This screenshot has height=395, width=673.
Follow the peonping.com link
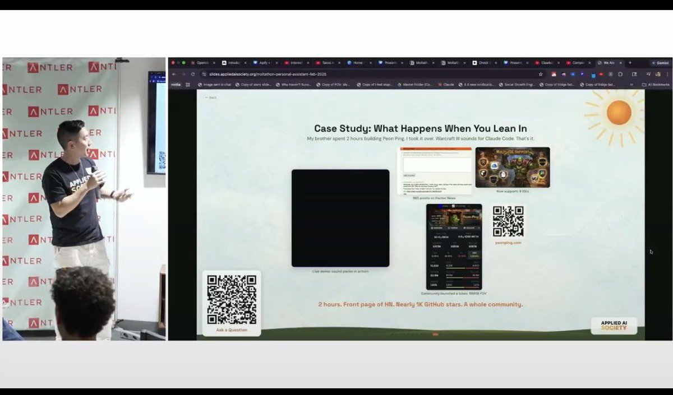click(x=508, y=243)
